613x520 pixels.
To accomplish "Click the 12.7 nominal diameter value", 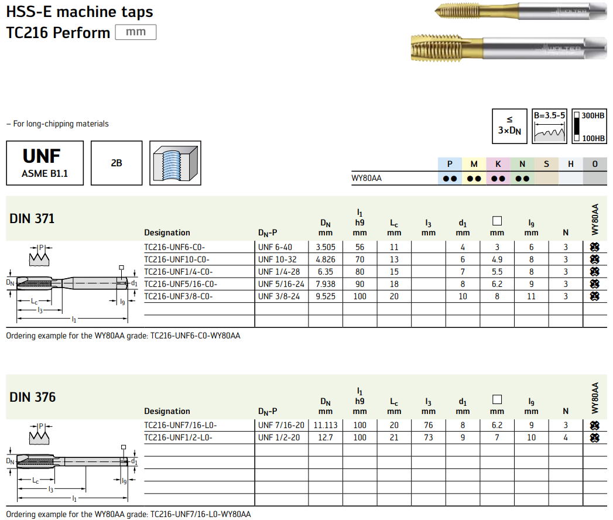I will 326,437.
